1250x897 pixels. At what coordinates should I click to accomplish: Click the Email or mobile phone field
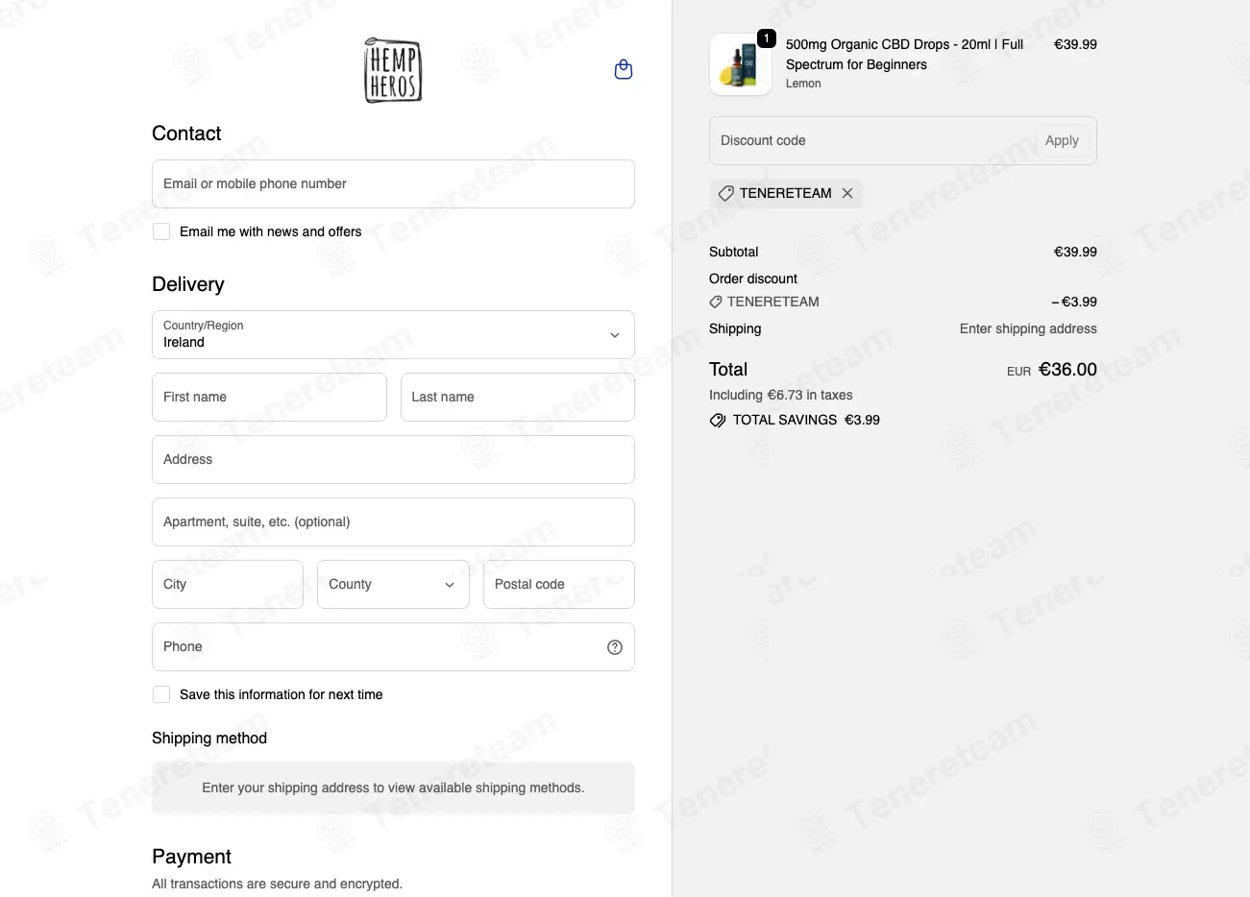(393, 183)
